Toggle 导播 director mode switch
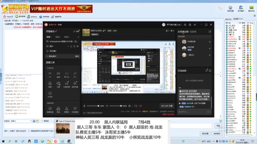 click(x=76, y=31)
